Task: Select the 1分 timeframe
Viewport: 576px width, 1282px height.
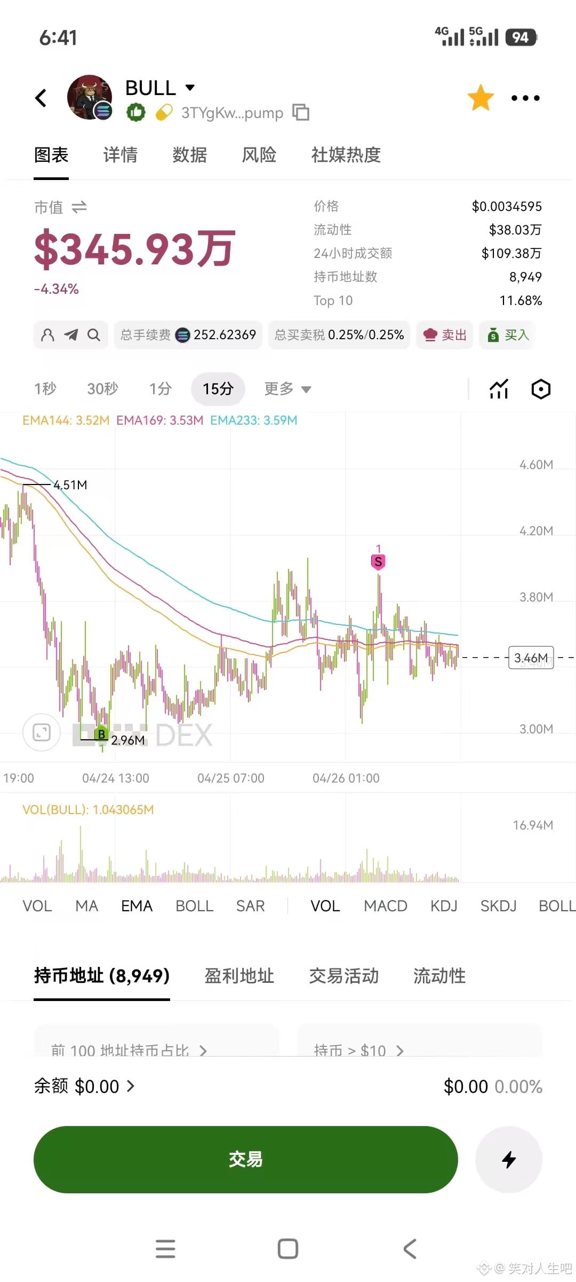Action: [x=161, y=389]
